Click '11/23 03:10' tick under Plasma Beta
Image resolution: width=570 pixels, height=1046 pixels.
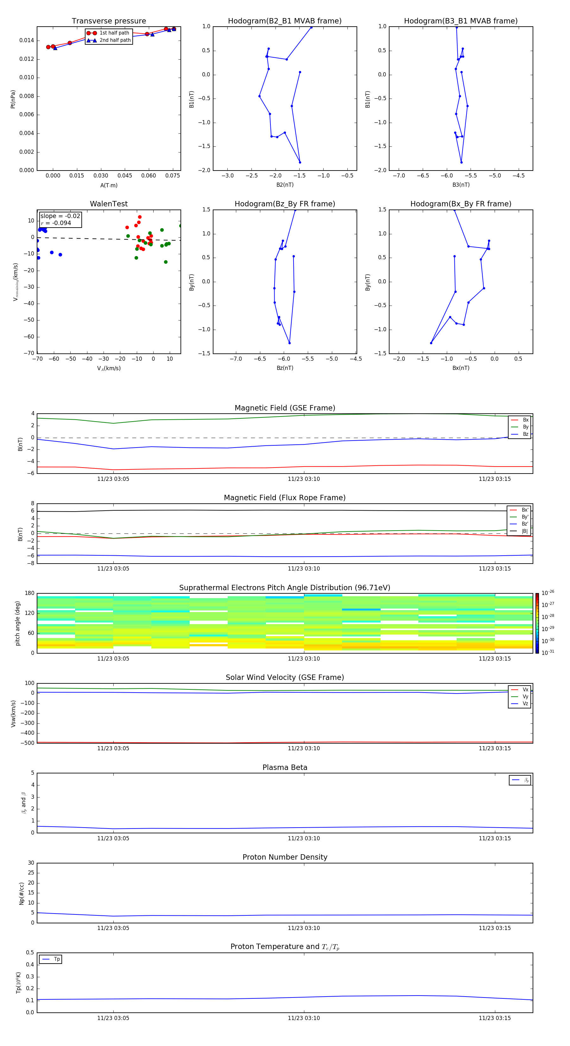coord(304,838)
